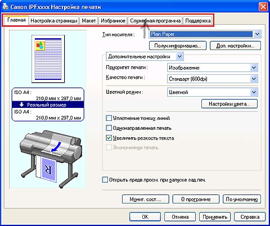Viewport: 270px width, 226px height.
Task: Open the Тип носителя dropdown arrow
Action: pos(257,34)
